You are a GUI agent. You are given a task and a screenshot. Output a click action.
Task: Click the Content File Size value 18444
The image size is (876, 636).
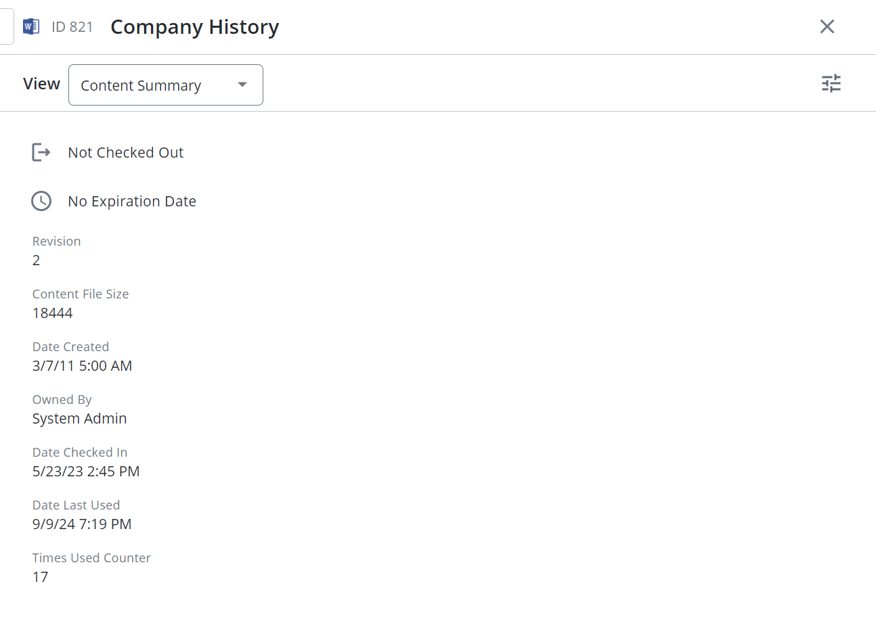coord(53,313)
